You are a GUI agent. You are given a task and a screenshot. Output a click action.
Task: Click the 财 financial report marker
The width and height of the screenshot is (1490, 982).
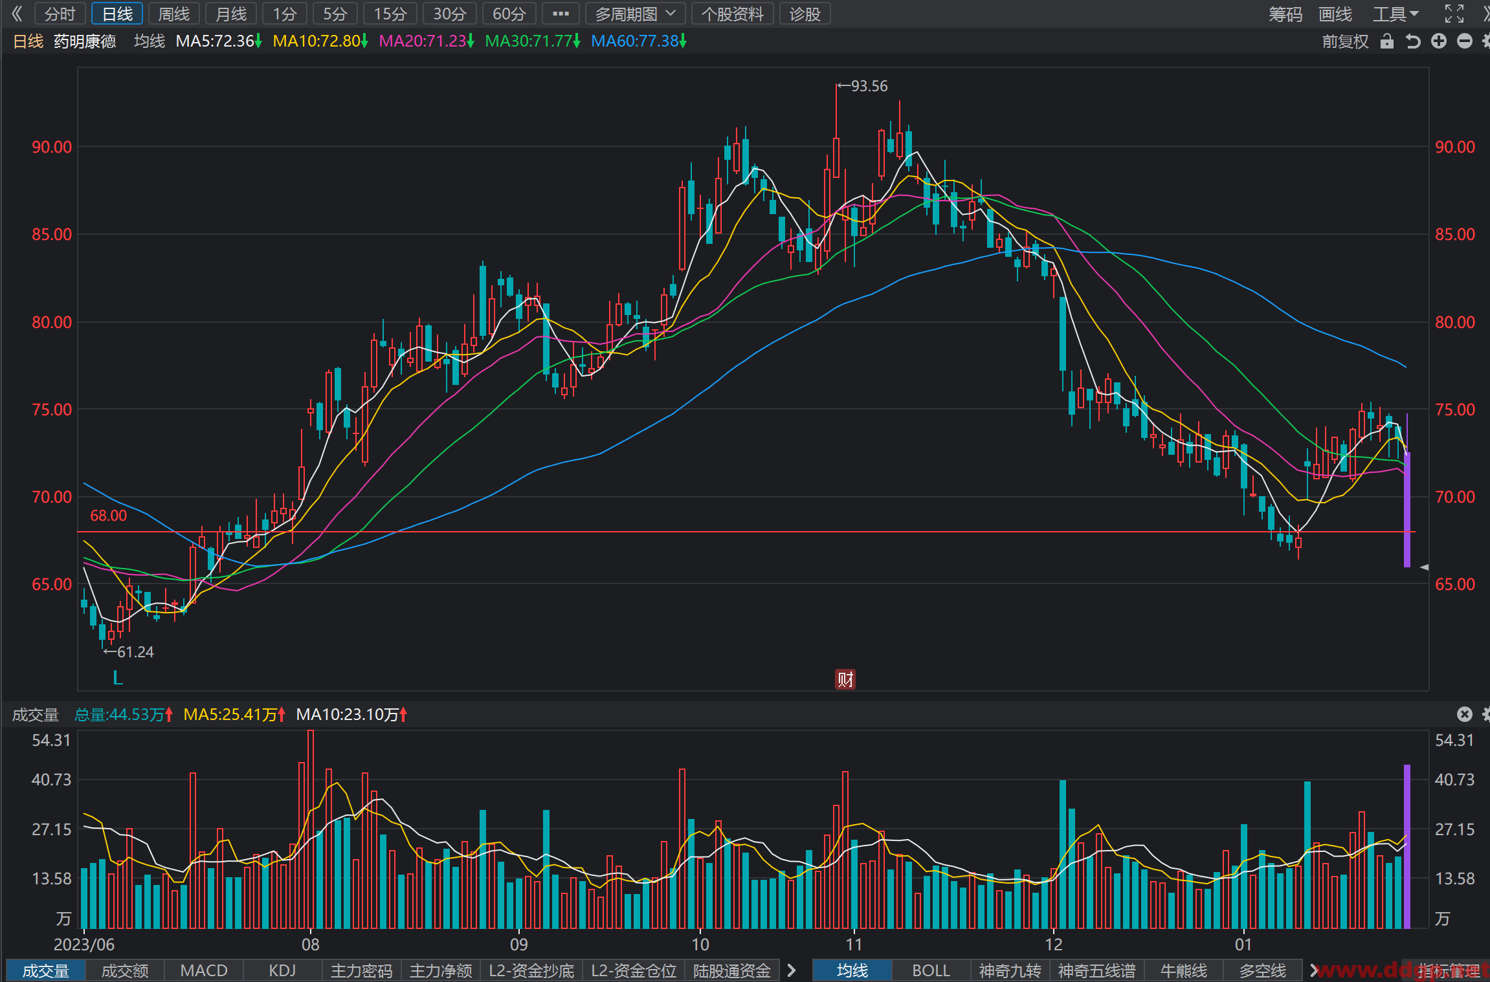[x=845, y=679]
